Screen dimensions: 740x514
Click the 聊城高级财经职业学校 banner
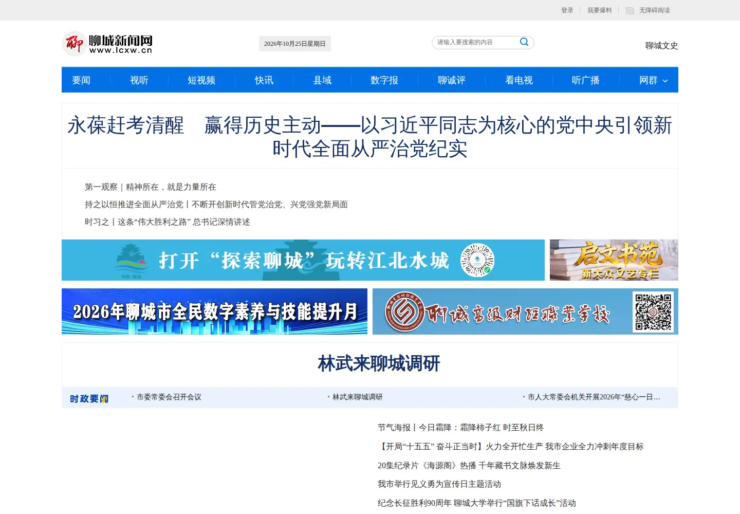pyautogui.click(x=525, y=311)
